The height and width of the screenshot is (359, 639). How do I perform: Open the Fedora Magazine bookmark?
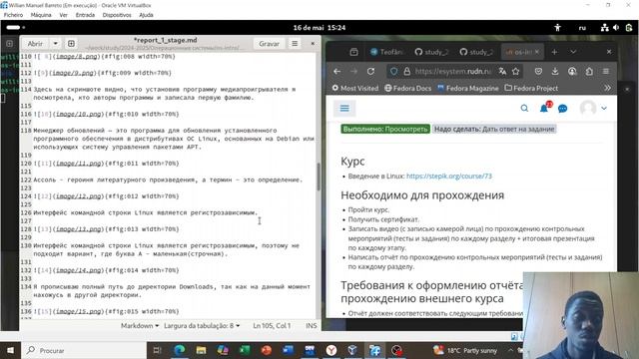click(468, 88)
